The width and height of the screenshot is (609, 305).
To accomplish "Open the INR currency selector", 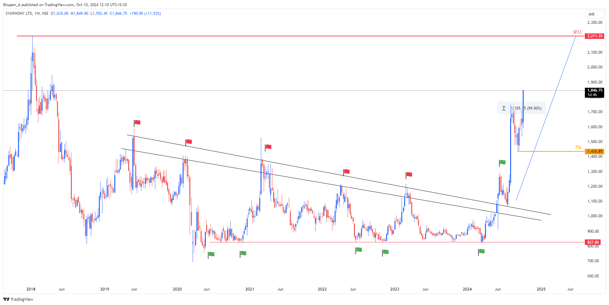I will [x=595, y=14].
